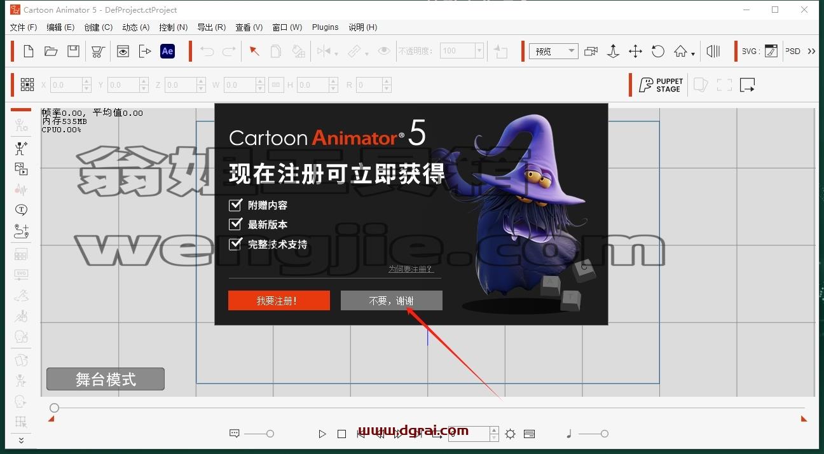
Task: Adjust the music note volume slider
Action: coord(594,434)
